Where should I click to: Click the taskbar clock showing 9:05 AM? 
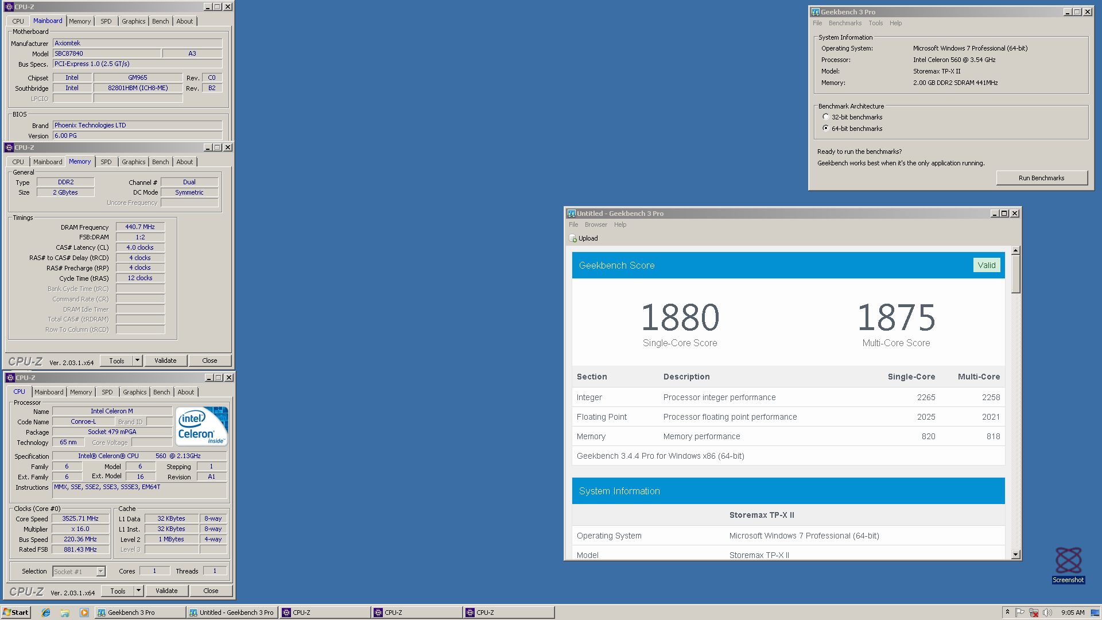click(1073, 613)
